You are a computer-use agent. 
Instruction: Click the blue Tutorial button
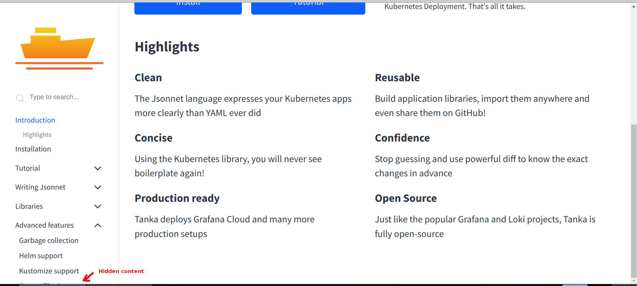308,8
